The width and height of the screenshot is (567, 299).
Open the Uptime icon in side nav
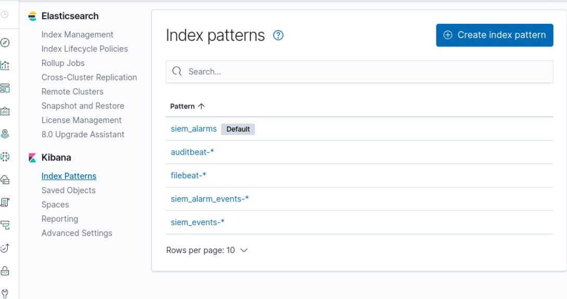[x=5, y=248]
